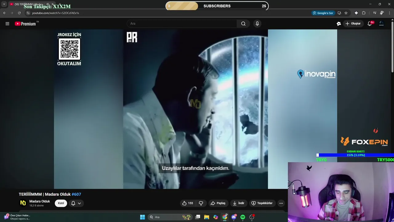
Task: Click the Paylaş share button
Action: point(218,203)
